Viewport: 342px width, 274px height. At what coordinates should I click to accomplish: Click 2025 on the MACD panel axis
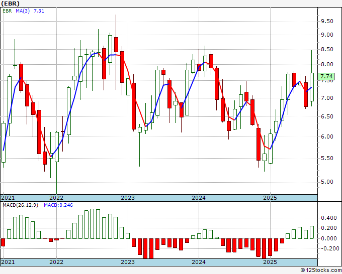(270, 262)
